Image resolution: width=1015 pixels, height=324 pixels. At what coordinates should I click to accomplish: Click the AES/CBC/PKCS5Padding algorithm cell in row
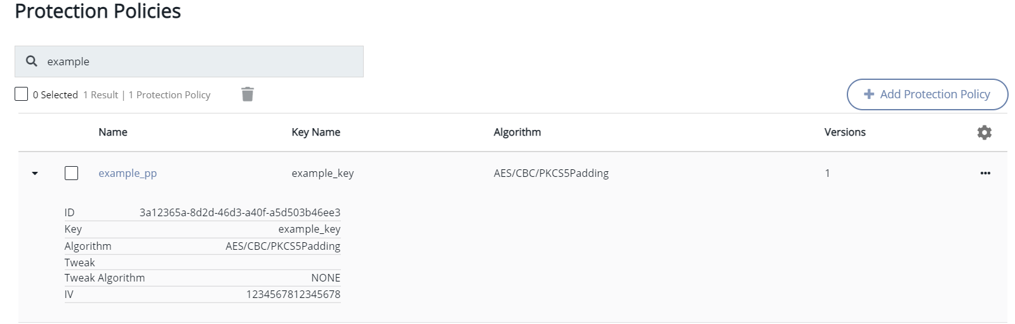(551, 173)
